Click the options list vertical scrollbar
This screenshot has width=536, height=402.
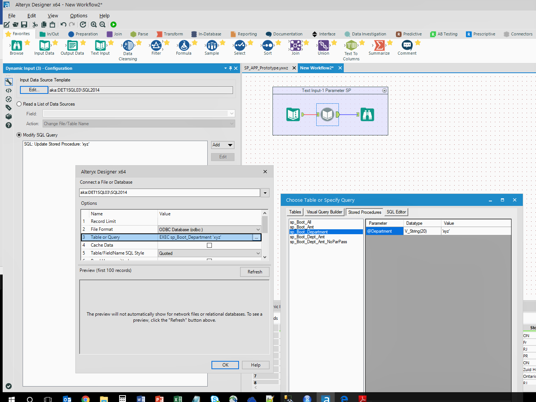point(265,225)
